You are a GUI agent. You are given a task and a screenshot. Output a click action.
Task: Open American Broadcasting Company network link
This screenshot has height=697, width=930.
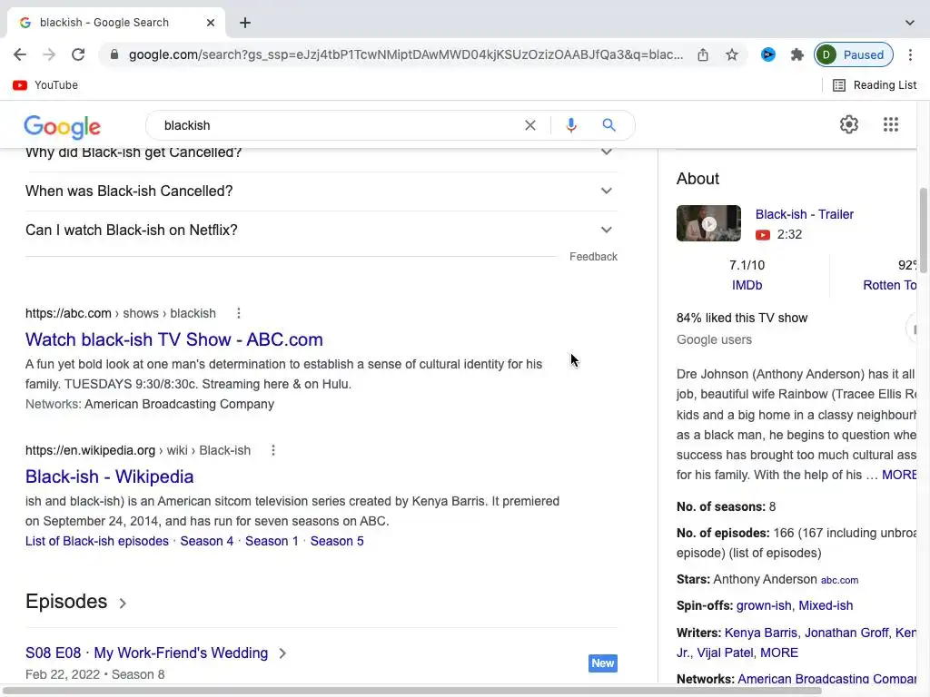coord(826,679)
